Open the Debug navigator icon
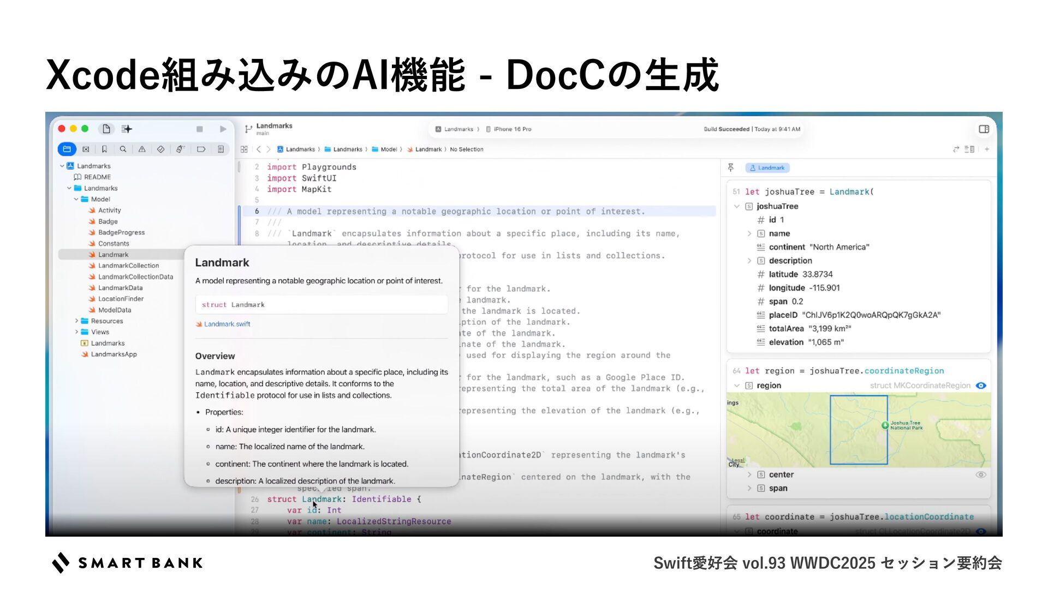The image size is (1048, 589). tap(180, 149)
